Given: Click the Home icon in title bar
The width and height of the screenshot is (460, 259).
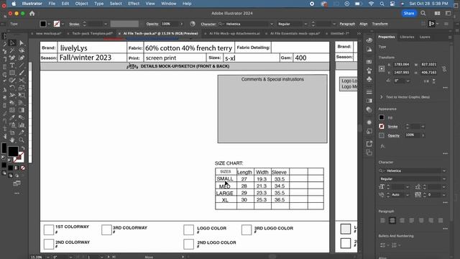Looking at the screenshot, I should pos(32,13).
